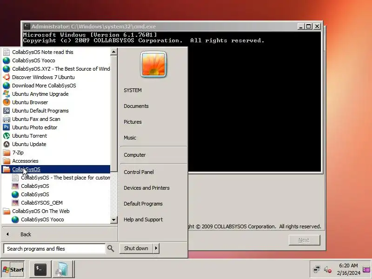The width and height of the screenshot is (372, 279).
Task: Open Control Panel
Action: coord(139,172)
